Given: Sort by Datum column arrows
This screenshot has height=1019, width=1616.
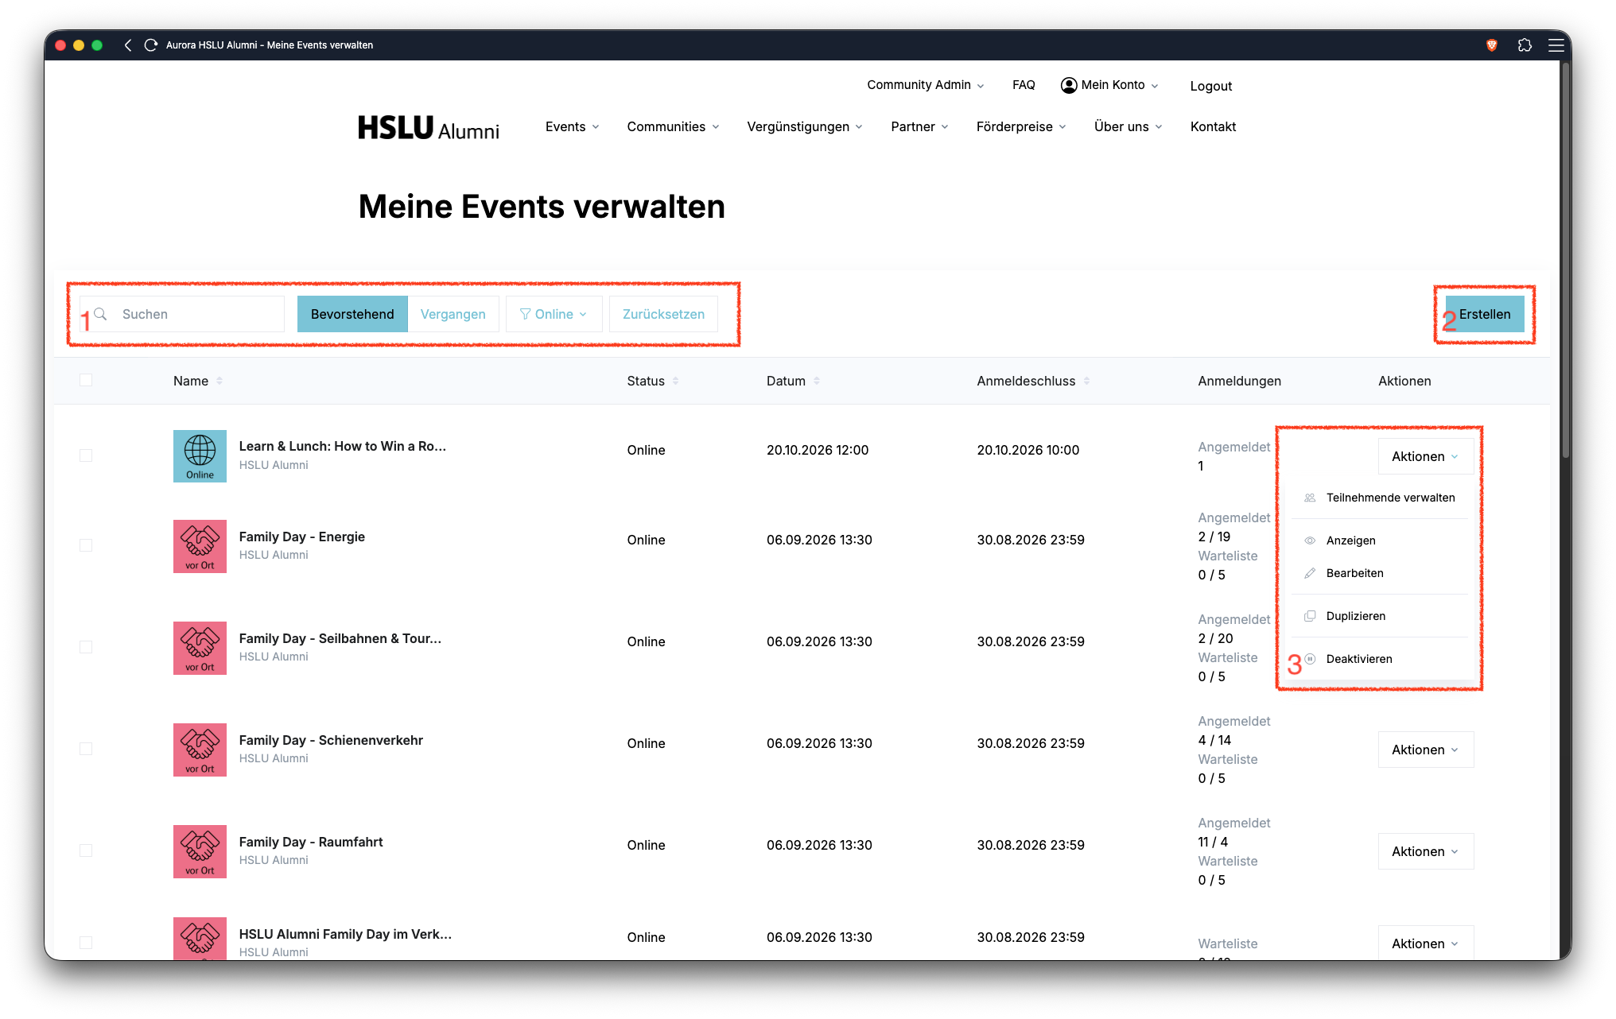Looking at the screenshot, I should pos(817,381).
